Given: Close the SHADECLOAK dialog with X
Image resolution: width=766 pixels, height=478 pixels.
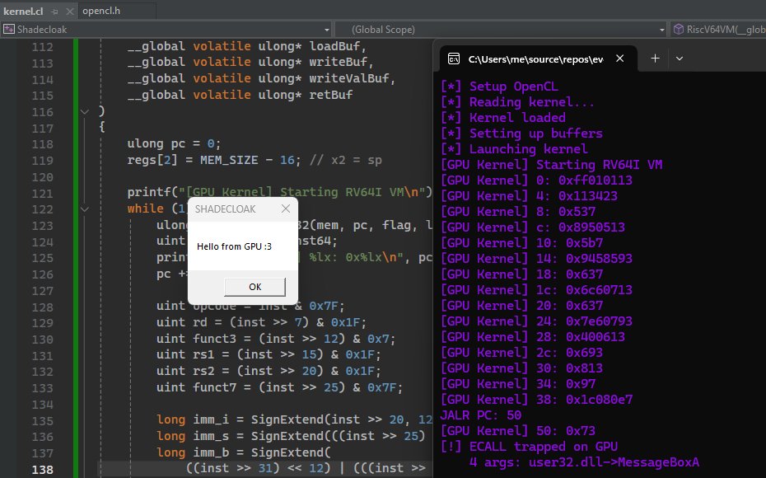Looking at the screenshot, I should coord(286,209).
